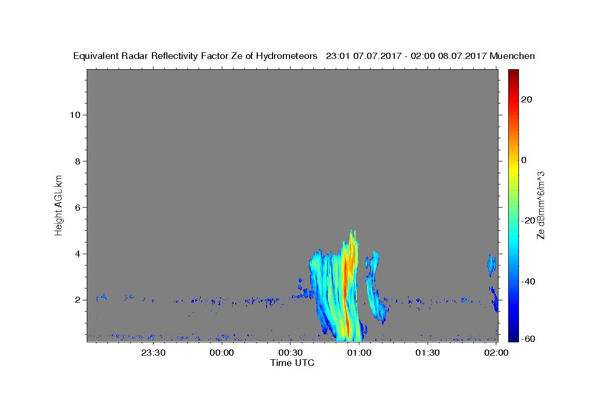Click the height tick label 8
The width and height of the screenshot is (616, 410).
(78, 161)
